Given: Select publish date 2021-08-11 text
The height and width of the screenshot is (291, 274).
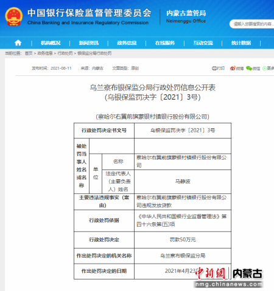Looking at the screenshot, I should tap(61, 68).
